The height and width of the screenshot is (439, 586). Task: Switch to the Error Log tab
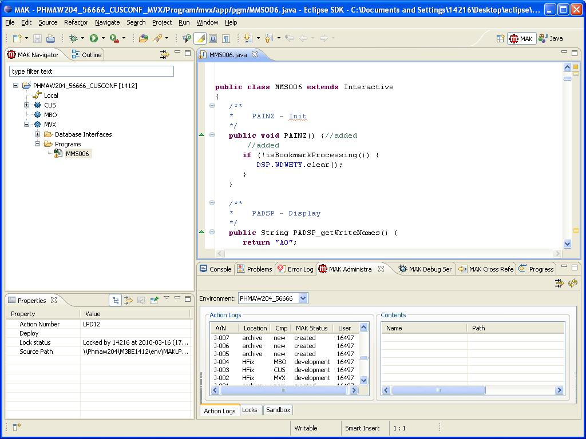295,269
